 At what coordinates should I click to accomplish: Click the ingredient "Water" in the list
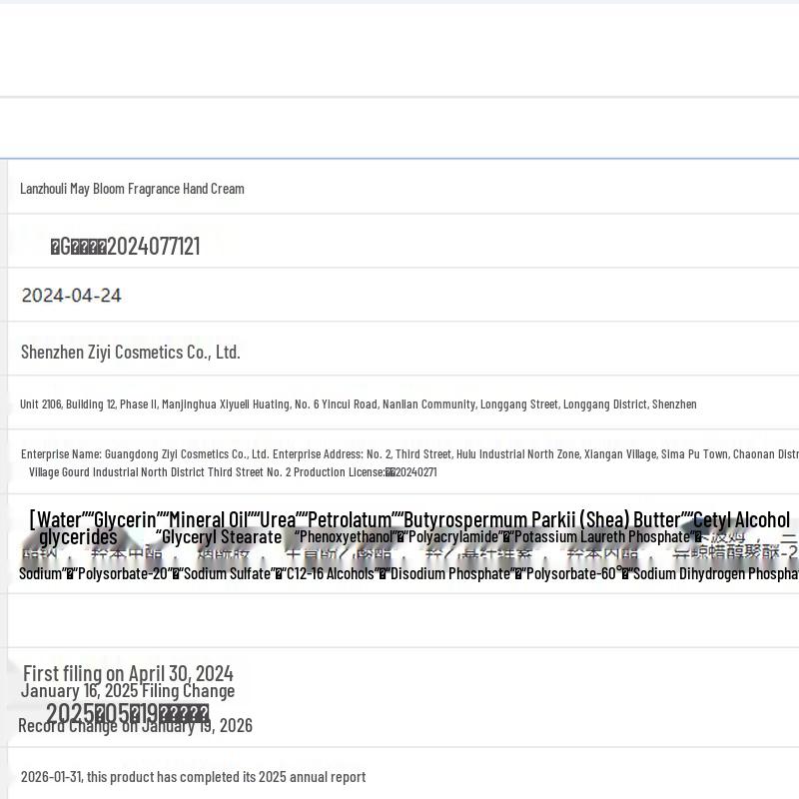(x=60, y=520)
